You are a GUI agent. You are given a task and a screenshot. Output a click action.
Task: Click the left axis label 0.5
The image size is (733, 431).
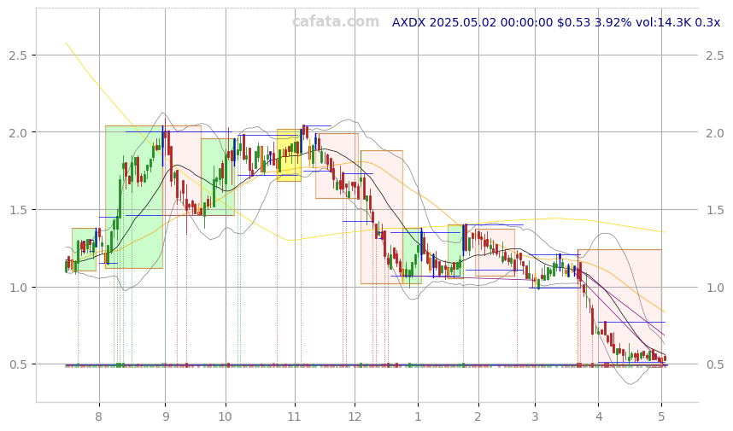[x=17, y=364]
